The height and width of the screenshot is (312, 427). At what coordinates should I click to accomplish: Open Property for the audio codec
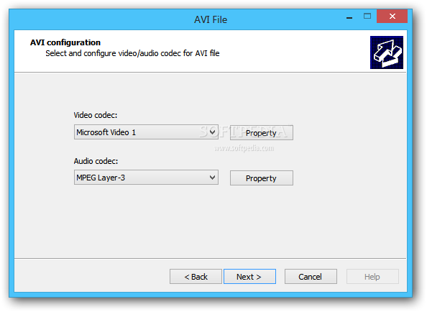point(262,178)
